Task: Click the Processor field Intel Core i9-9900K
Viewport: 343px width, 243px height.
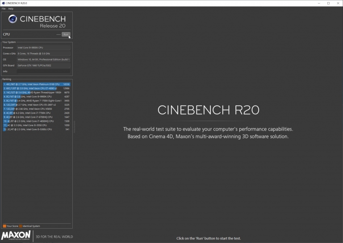Action: point(43,48)
